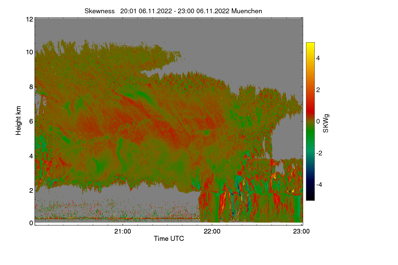Click the '22:00' time tick label

point(212,232)
